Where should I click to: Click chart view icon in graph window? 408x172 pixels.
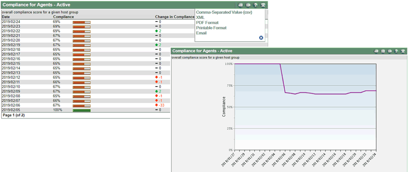tap(376, 51)
